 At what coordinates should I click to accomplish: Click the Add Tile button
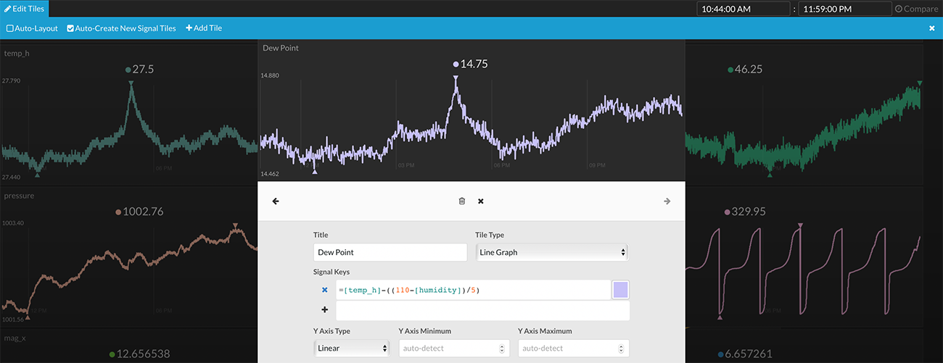[x=204, y=28]
